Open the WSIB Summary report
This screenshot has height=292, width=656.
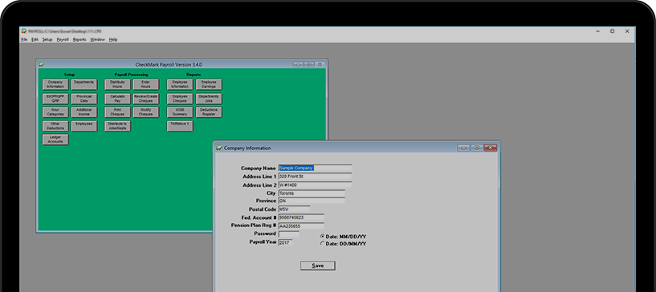coord(180,112)
